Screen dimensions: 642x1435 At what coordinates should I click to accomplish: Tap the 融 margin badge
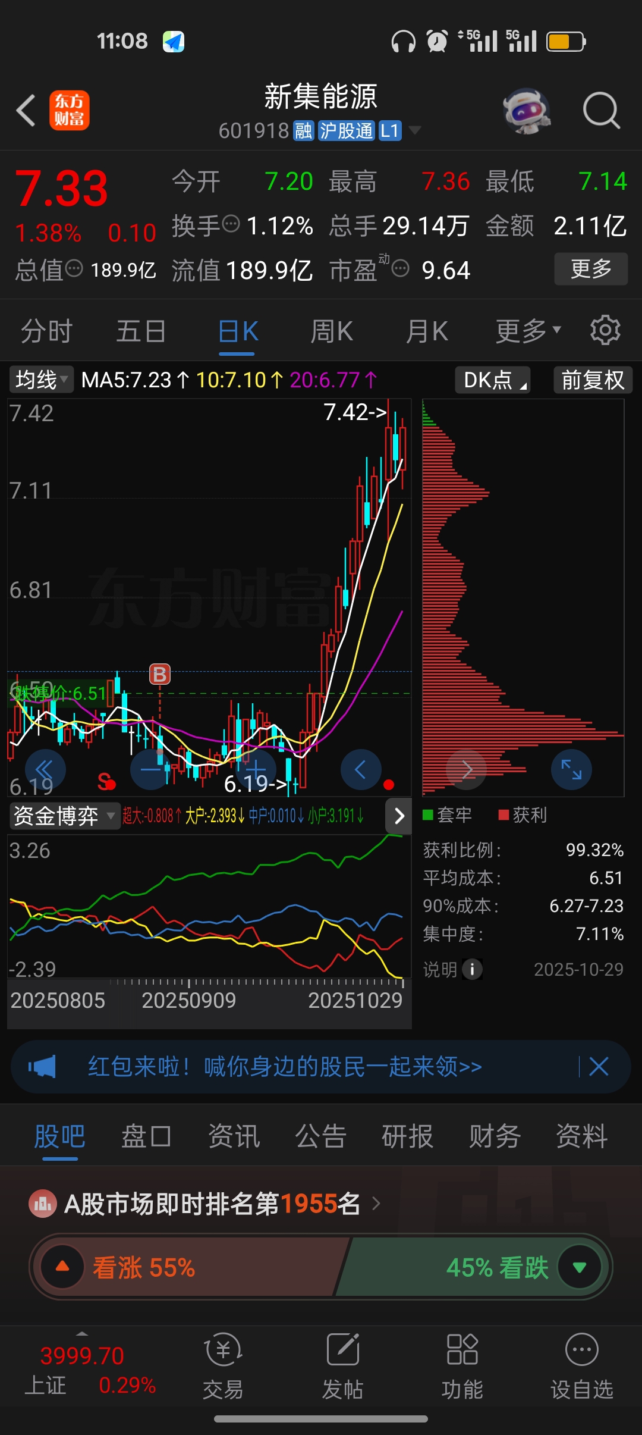[x=303, y=130]
